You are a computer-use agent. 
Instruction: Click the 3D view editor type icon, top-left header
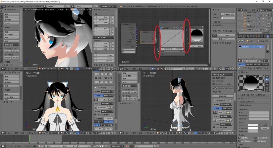[3, 69]
